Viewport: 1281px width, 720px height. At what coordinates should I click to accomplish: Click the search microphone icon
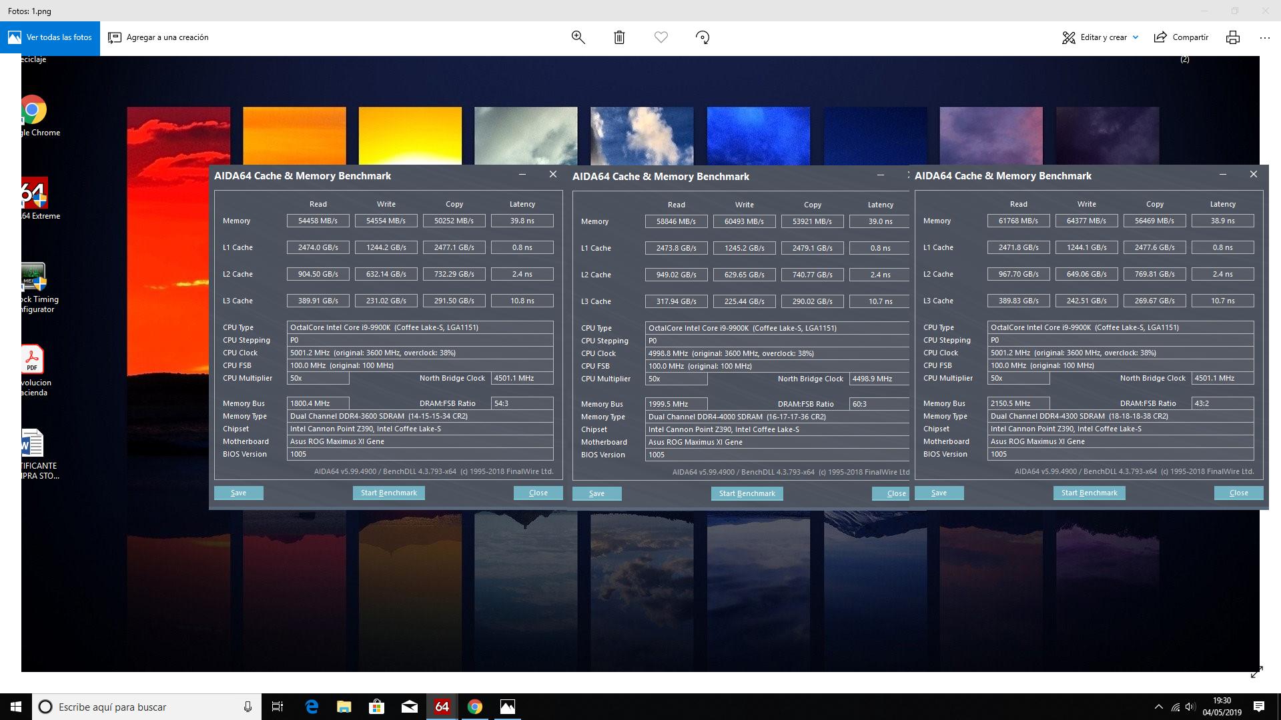[248, 707]
